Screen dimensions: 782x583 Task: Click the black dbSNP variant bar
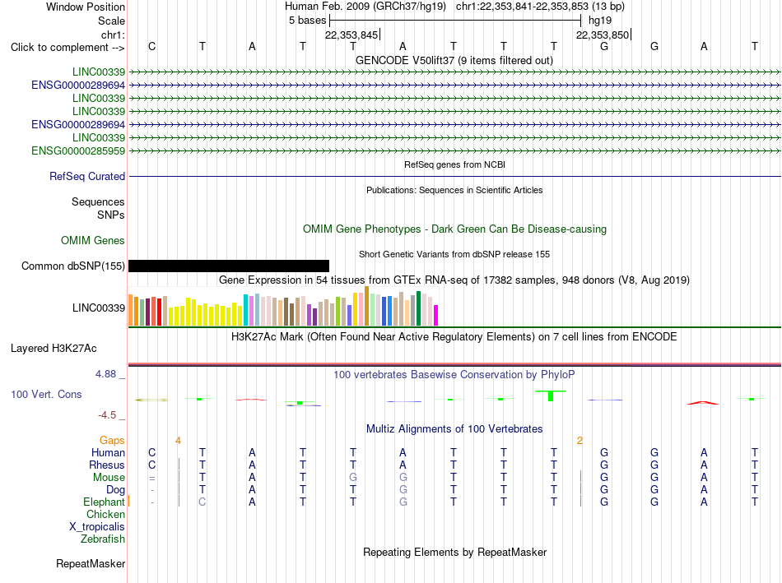click(x=229, y=266)
